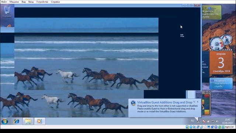Click the calendar gadget showing вторник 3
Image resolution: width=236 pixels, height=133 pixels.
click(221, 62)
